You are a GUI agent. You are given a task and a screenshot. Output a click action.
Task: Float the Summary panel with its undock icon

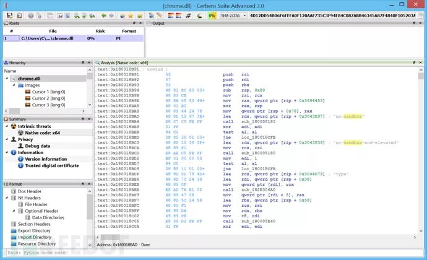click(82, 118)
